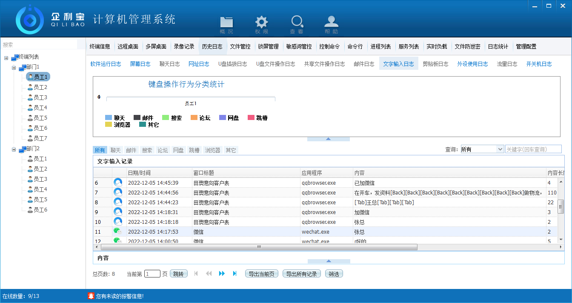Jump to the last page arrow
This screenshot has width=572, height=303.
coord(235,274)
